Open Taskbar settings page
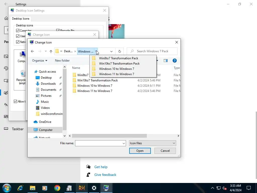 18,129
